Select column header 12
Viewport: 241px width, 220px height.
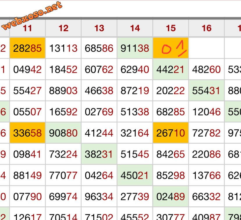pyautogui.click(x=63, y=28)
